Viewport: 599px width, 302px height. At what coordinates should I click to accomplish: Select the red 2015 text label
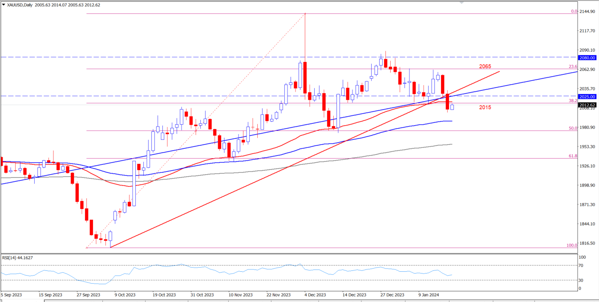pos(485,107)
